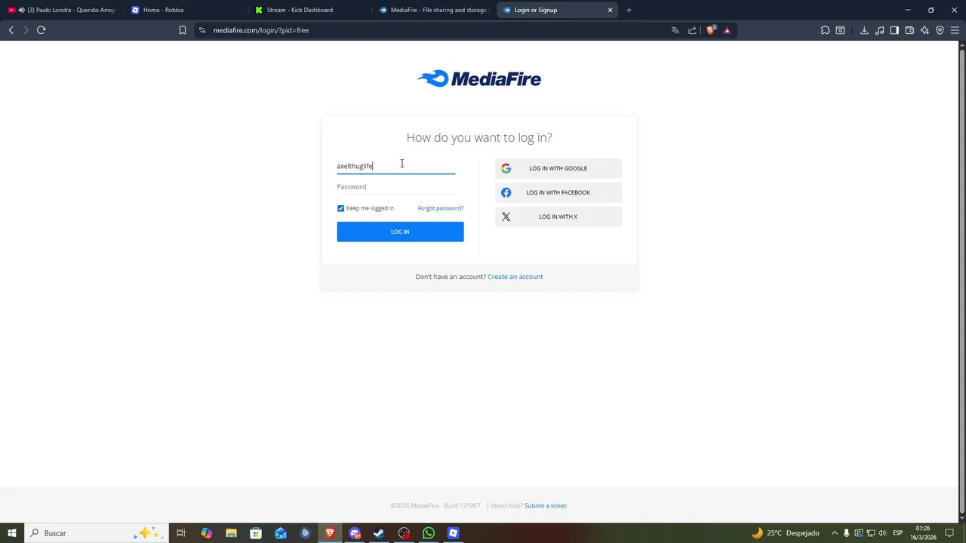This screenshot has height=543, width=966.
Task: Click the site info icon left of the URL
Action: click(x=202, y=30)
